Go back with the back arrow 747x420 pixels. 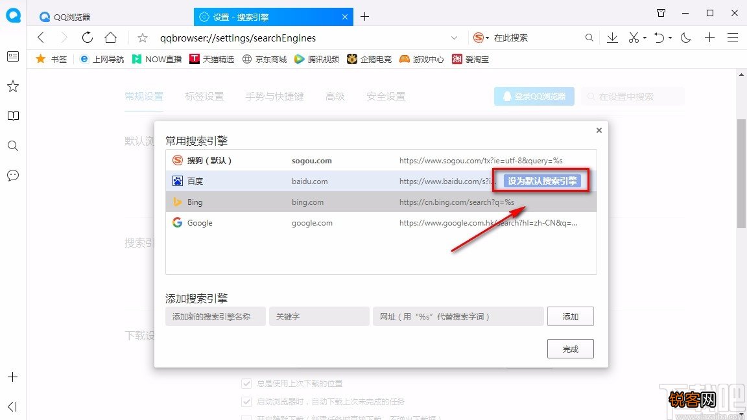pyautogui.click(x=41, y=38)
